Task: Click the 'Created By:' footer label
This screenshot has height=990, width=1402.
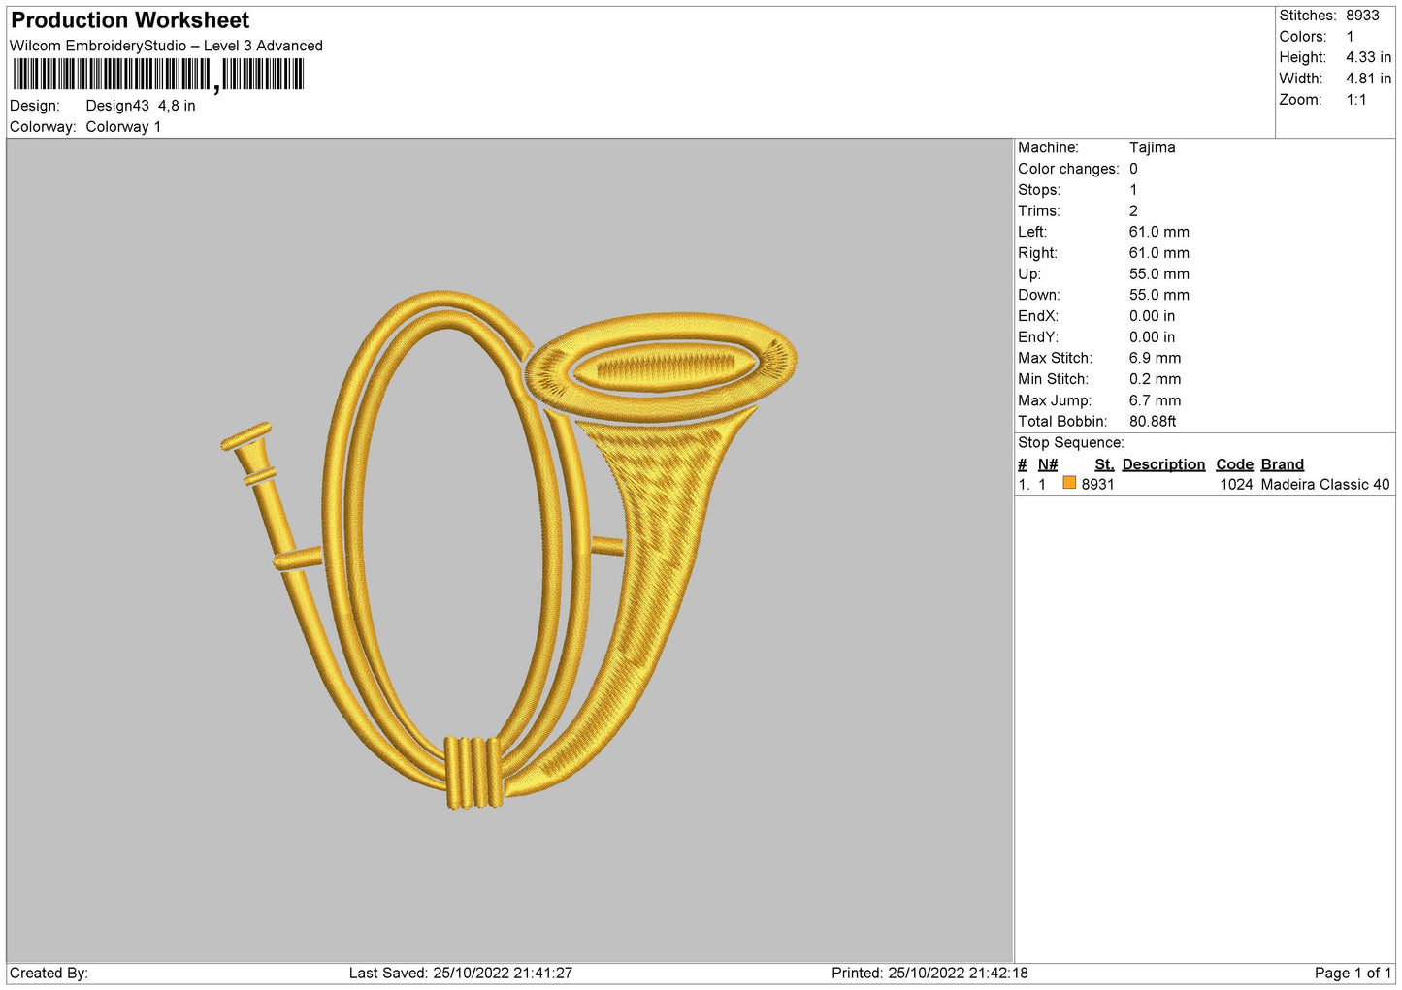Action: 49,973
